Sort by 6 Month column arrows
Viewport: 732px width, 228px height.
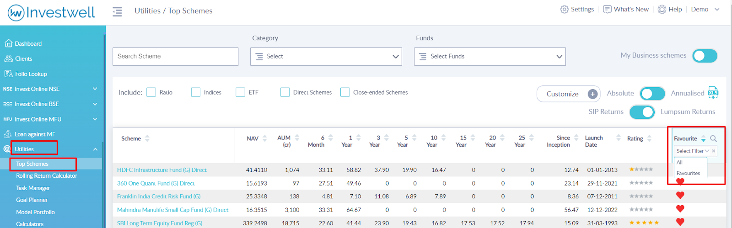point(330,138)
